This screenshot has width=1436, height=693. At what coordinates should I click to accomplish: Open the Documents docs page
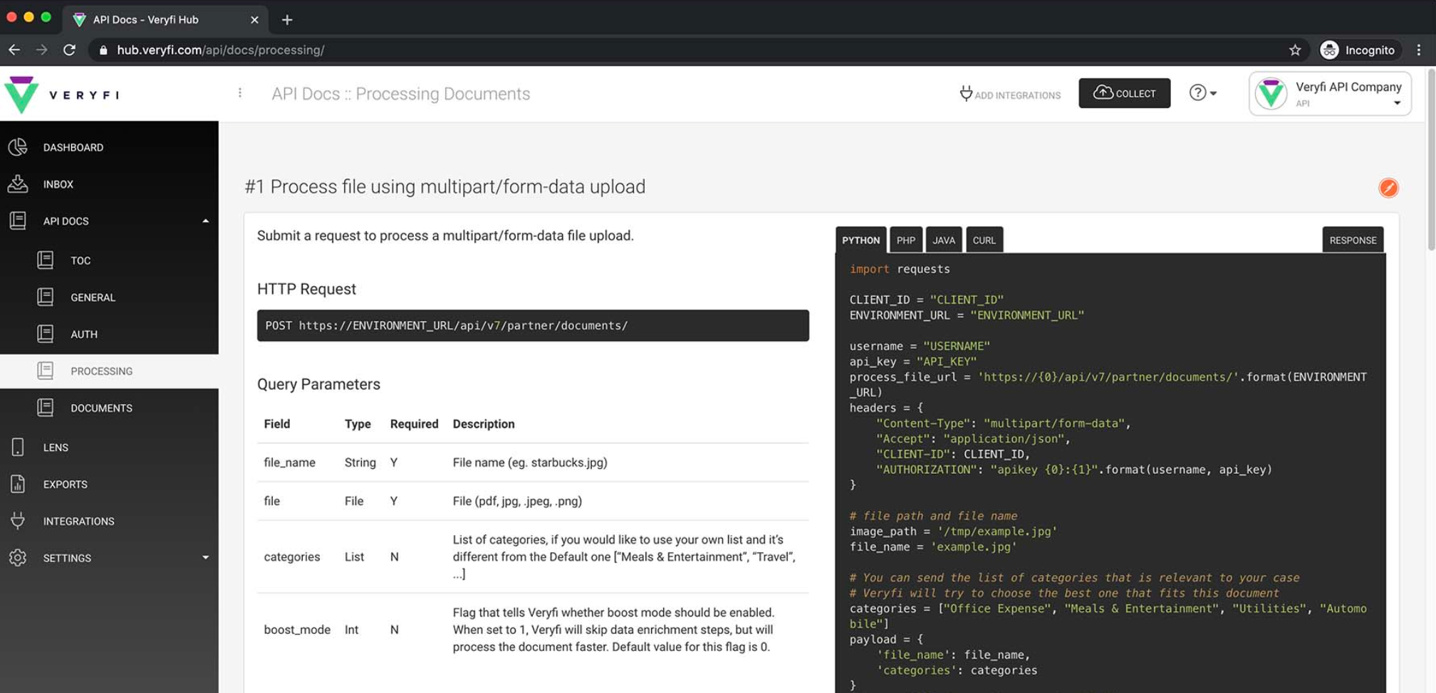click(x=101, y=408)
